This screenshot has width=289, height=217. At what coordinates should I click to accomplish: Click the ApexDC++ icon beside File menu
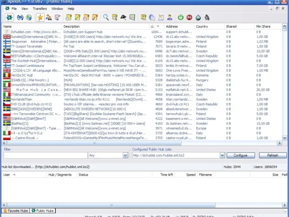(7, 8)
